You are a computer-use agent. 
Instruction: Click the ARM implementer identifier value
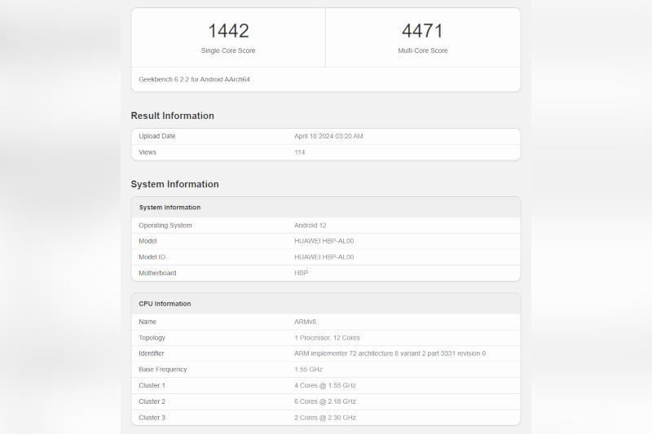pyautogui.click(x=390, y=353)
